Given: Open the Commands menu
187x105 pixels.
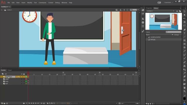Looking at the screenshot, I should coord(42,3).
